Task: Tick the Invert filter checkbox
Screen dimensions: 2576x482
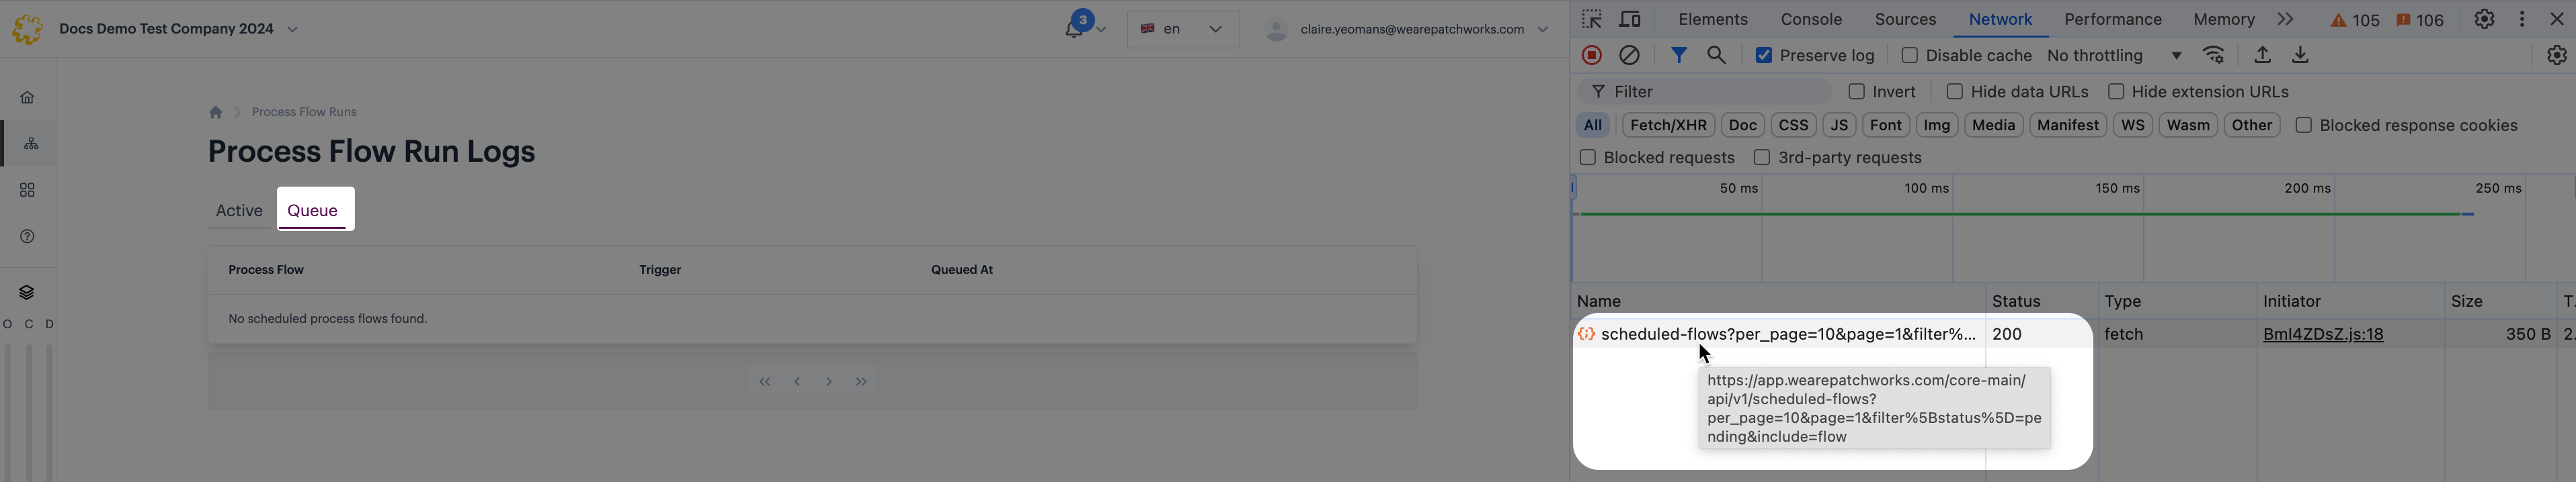Action: point(1856,92)
